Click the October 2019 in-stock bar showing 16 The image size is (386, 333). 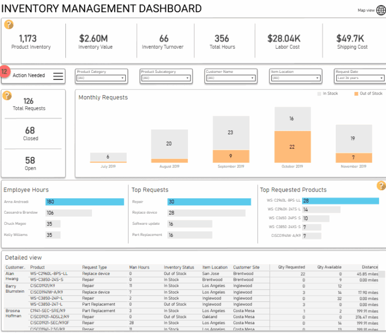(x=293, y=119)
